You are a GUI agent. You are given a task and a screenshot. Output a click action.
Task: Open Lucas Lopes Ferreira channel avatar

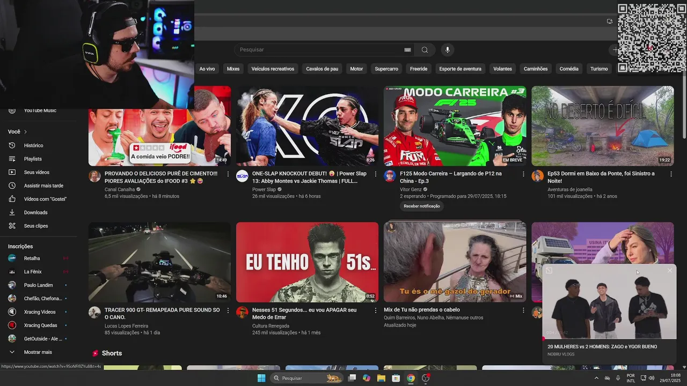pyautogui.click(x=94, y=313)
